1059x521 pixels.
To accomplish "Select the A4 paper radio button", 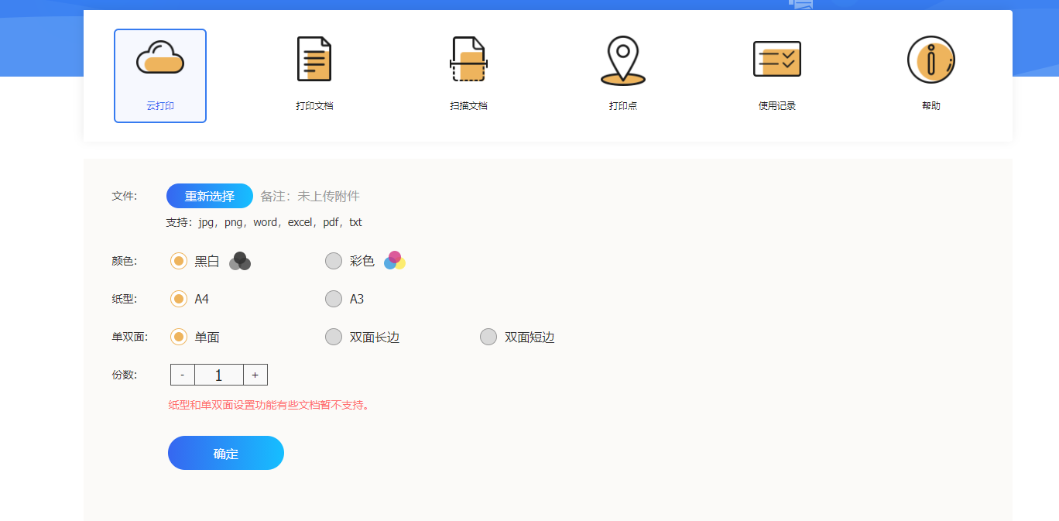I will (x=179, y=299).
